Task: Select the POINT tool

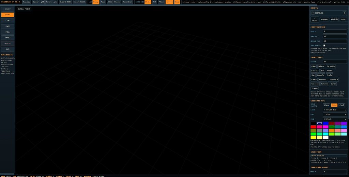Action: (7, 15)
